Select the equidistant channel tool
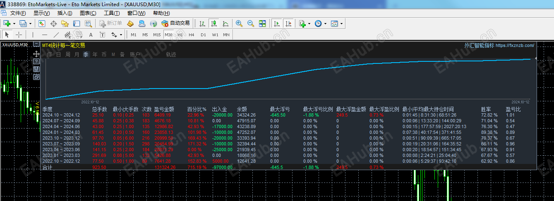This screenshot has width=554, height=201. 68,35
